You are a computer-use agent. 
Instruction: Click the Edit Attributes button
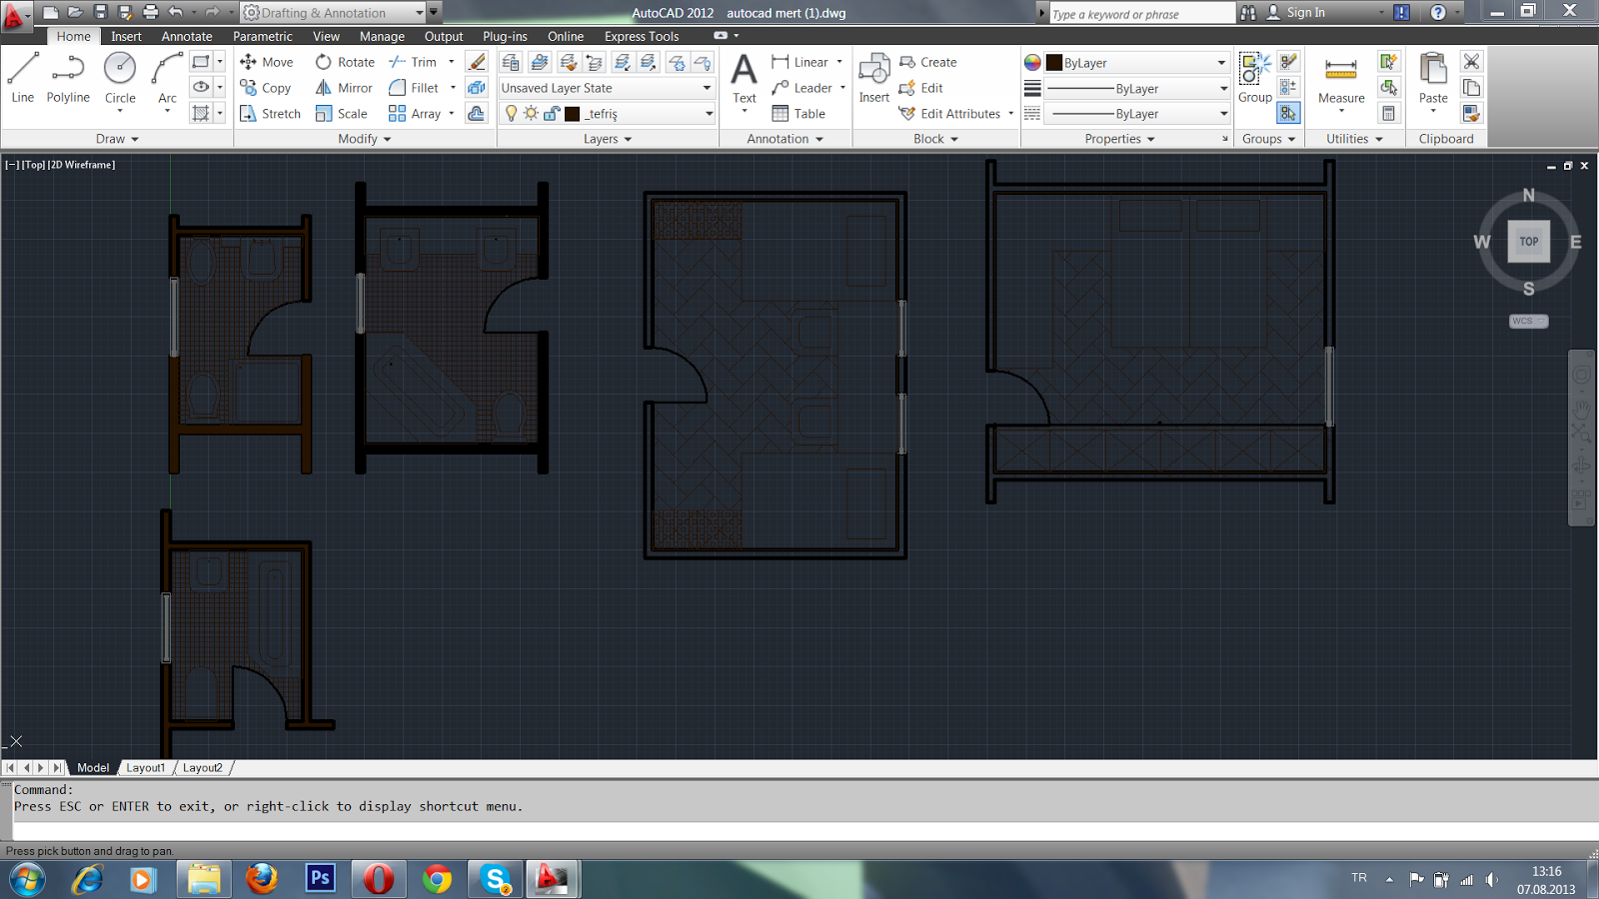[950, 114]
